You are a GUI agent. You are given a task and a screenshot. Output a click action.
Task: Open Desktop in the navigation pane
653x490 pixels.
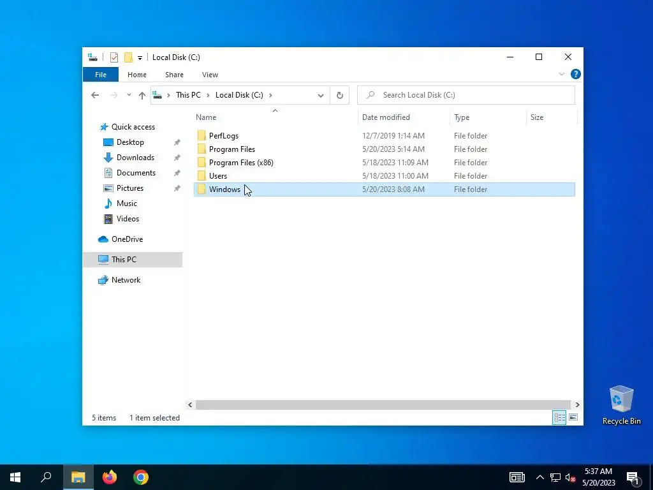(130, 142)
